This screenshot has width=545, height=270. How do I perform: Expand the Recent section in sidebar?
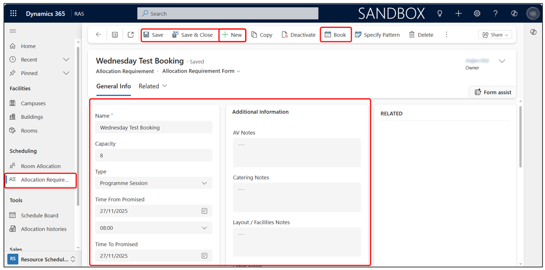pyautogui.click(x=66, y=60)
